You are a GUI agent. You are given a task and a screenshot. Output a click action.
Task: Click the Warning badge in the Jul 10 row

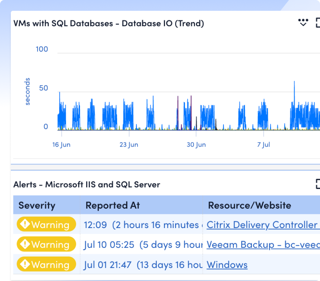pyautogui.click(x=46, y=244)
